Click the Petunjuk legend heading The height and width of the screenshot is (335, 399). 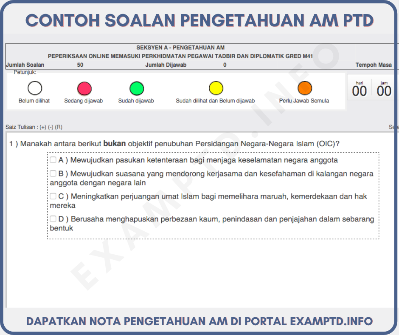25,72
